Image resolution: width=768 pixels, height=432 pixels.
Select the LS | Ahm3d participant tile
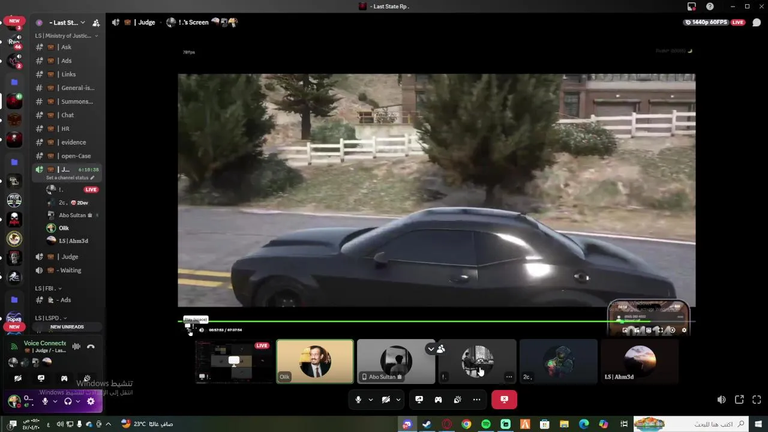(640, 361)
